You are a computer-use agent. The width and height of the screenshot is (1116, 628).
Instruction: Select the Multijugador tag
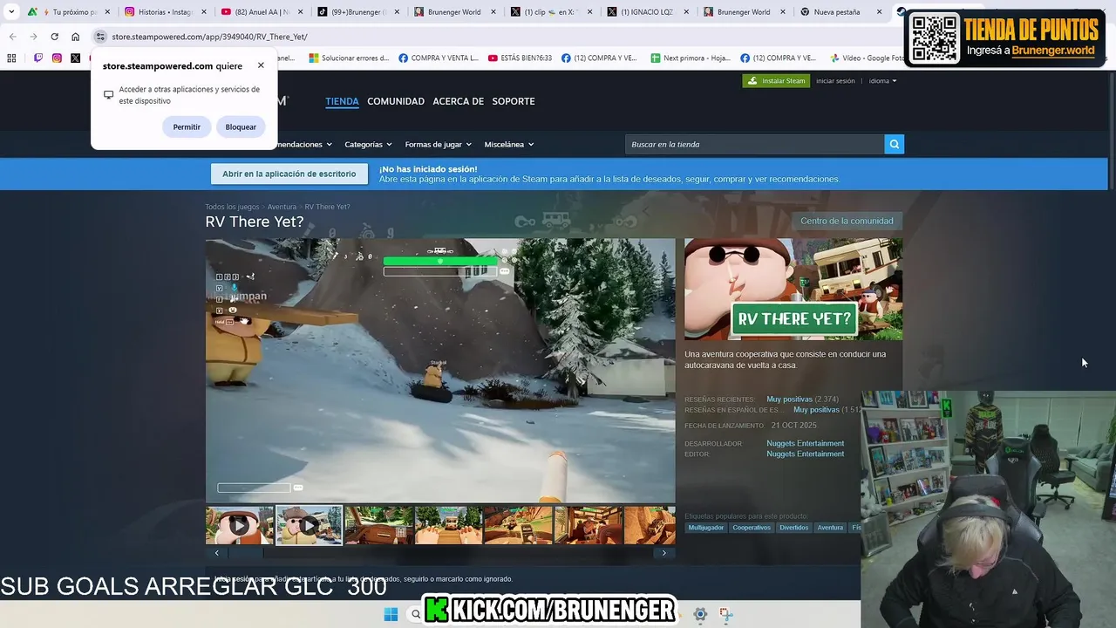click(x=706, y=528)
